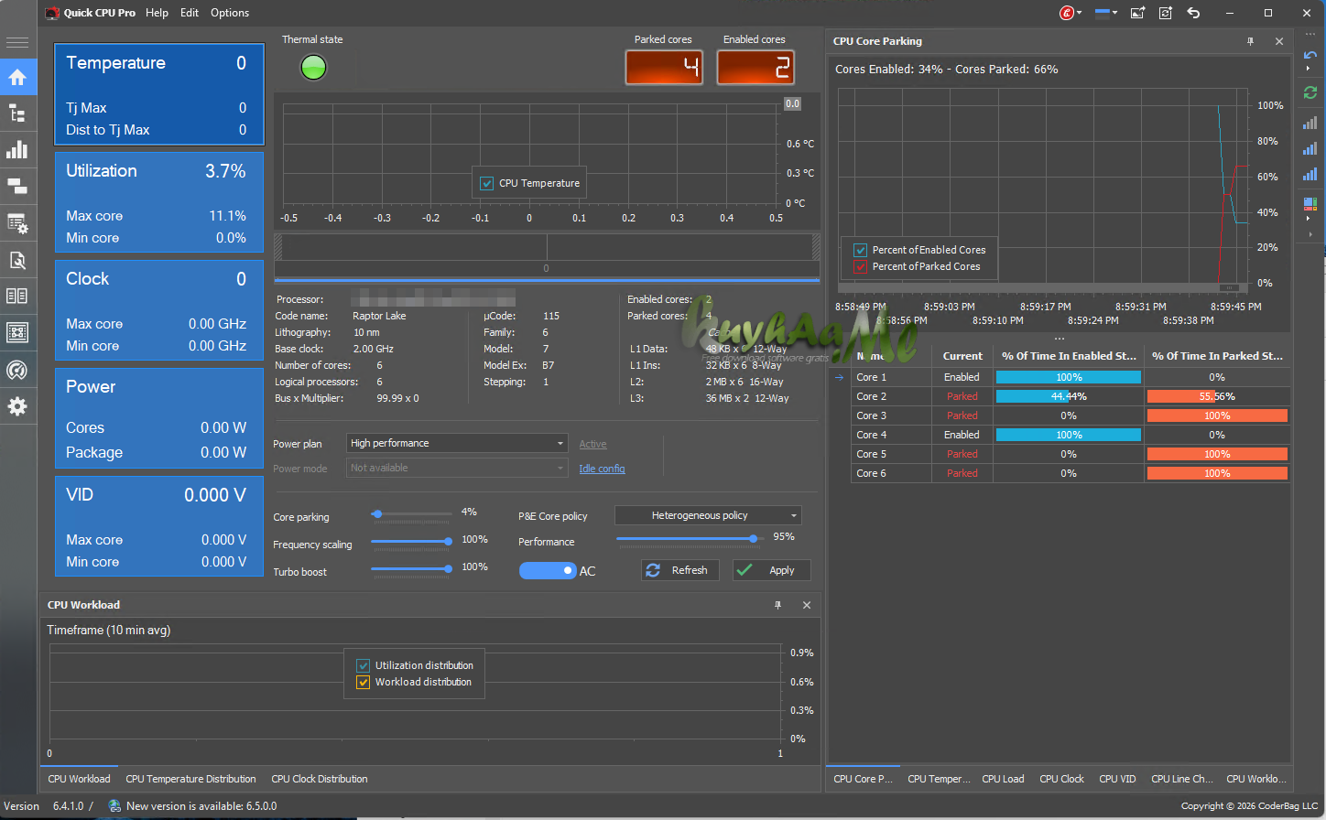The height and width of the screenshot is (820, 1326).
Task: Click the red circular logo icon in title bar
Action: [1066, 13]
